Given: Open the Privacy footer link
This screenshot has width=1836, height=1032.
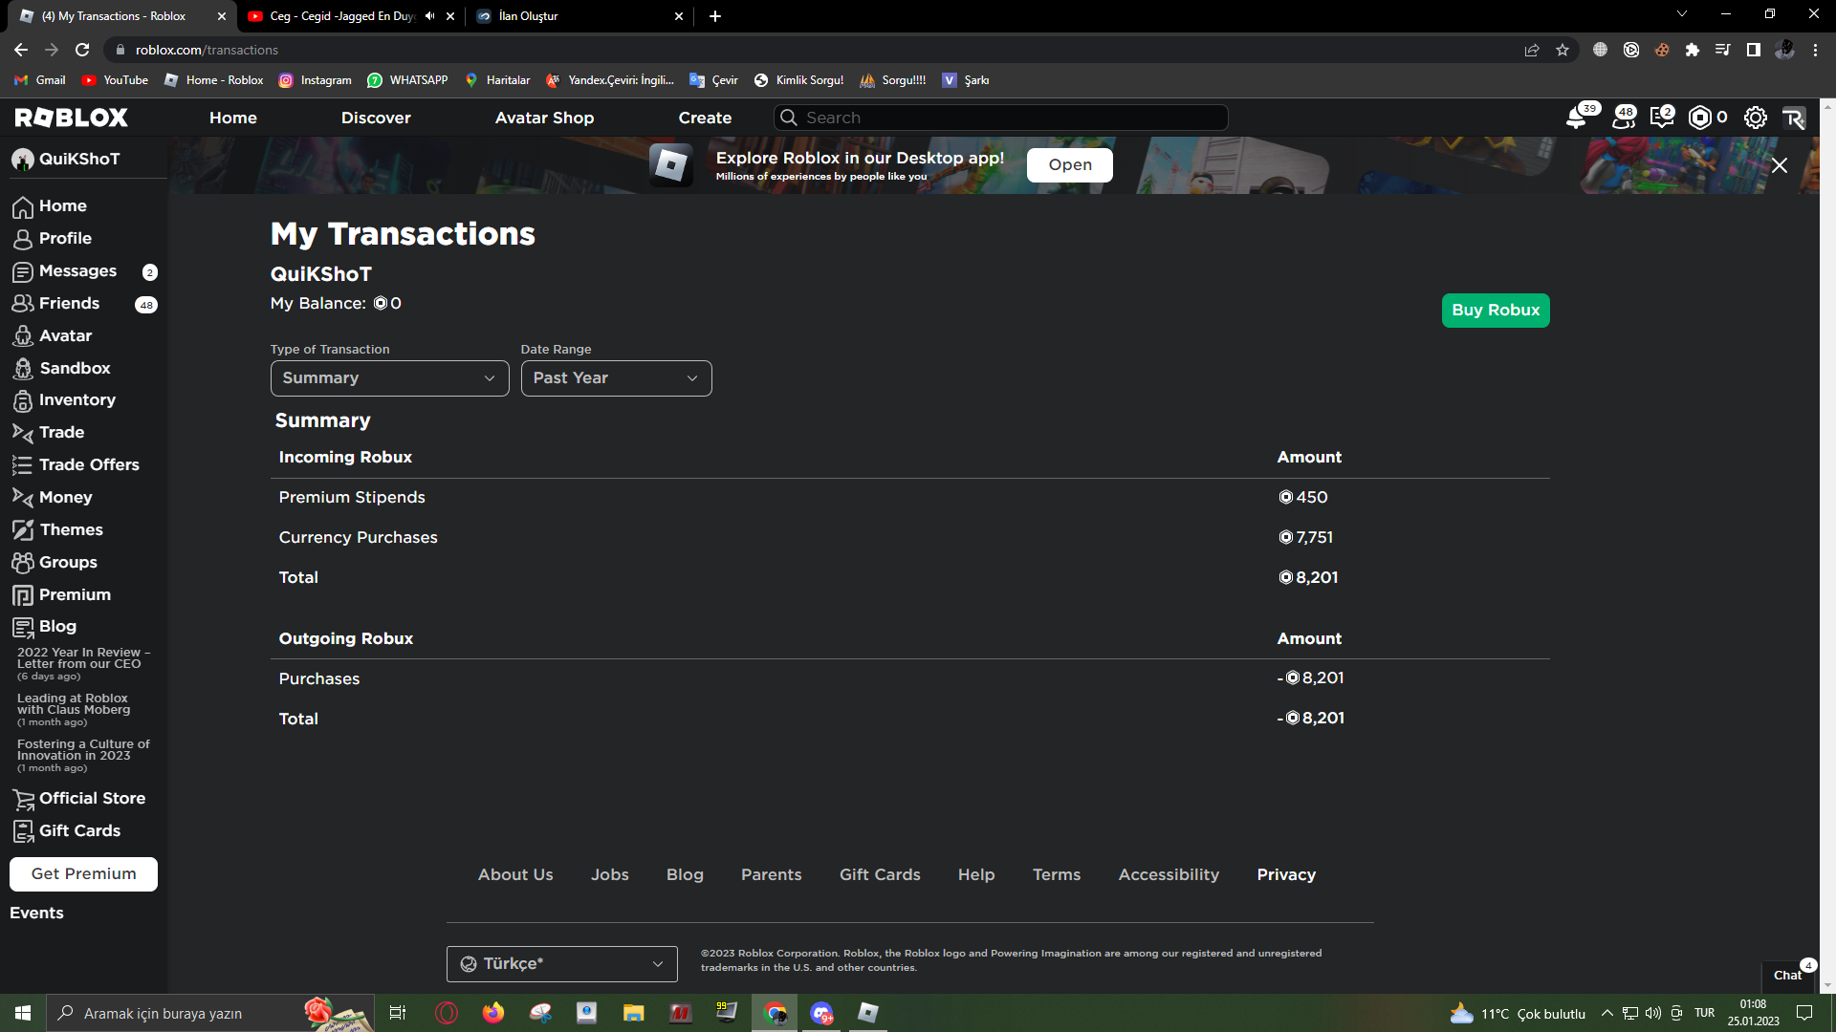Looking at the screenshot, I should 1286,875.
